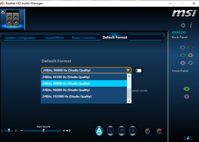199x142 pixels.
Task: Click the red checkmark apply button
Action: [148, 131]
